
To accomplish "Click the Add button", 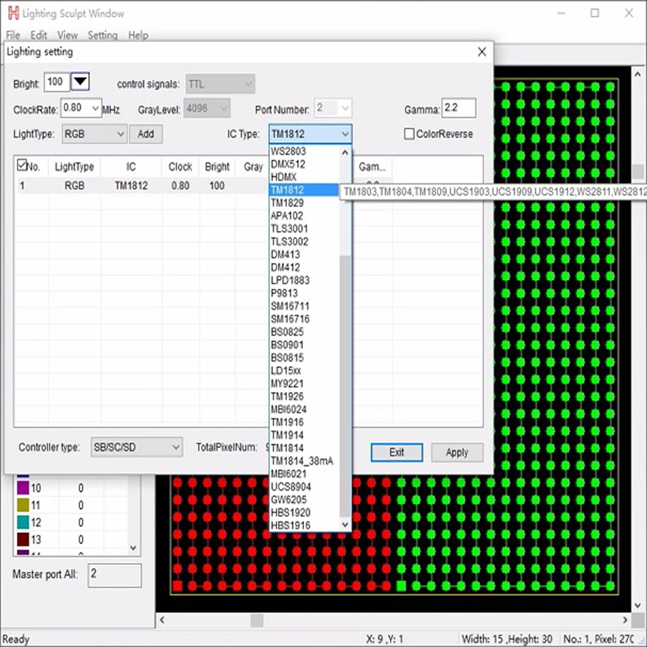I will (x=146, y=134).
